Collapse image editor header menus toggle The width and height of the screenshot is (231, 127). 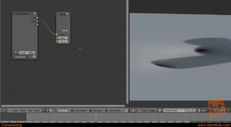click(x=139, y=111)
